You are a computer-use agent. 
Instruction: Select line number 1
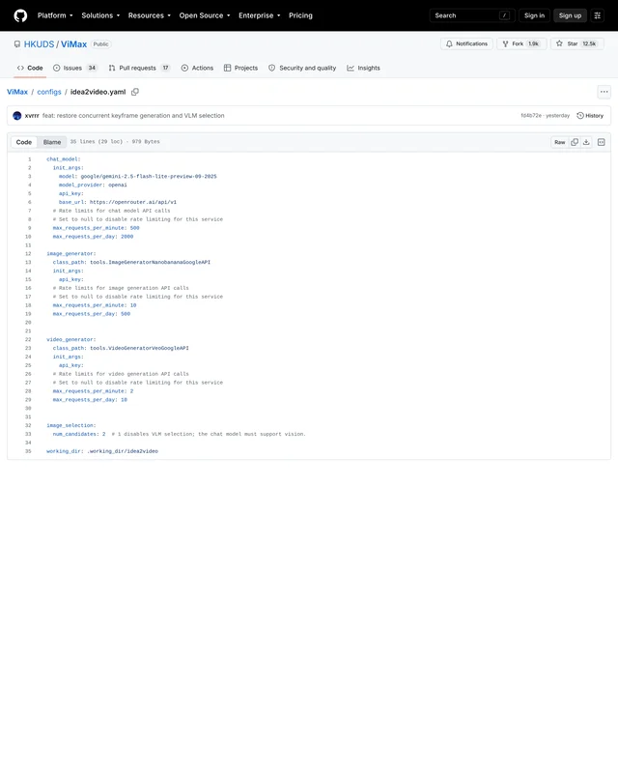coord(30,159)
